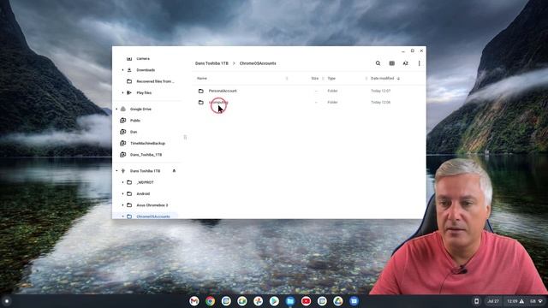Expand the Play files tree node
548x308 pixels.
pos(122,93)
